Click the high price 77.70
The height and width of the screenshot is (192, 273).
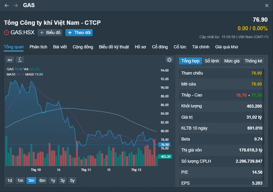(257, 95)
